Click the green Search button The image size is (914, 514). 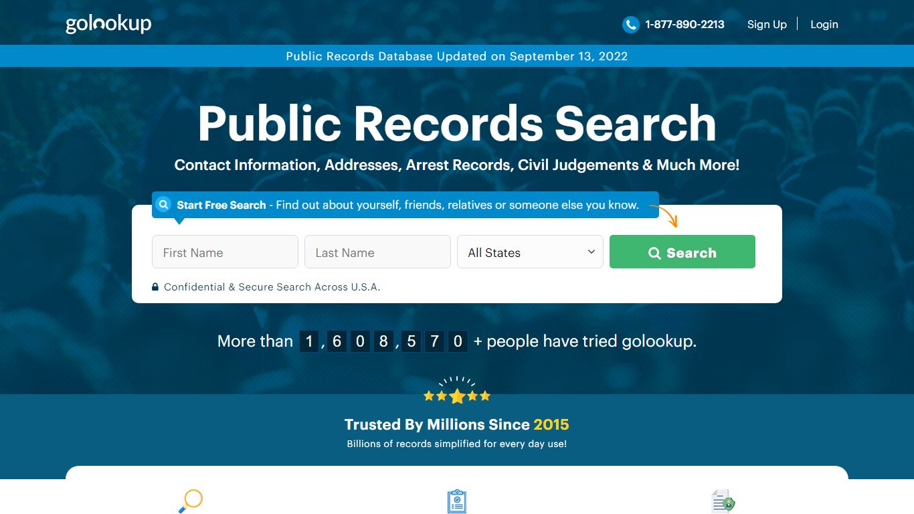tap(682, 252)
